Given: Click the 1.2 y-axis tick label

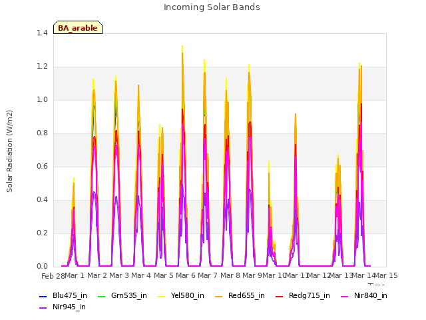Looking at the screenshot, I should [x=42, y=67].
